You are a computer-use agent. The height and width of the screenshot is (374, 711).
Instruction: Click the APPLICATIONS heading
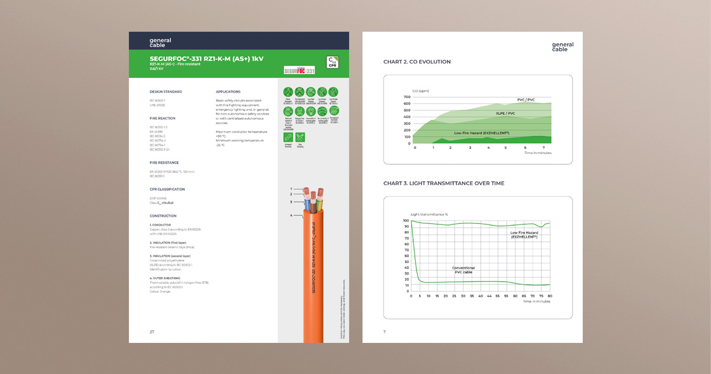tap(228, 92)
